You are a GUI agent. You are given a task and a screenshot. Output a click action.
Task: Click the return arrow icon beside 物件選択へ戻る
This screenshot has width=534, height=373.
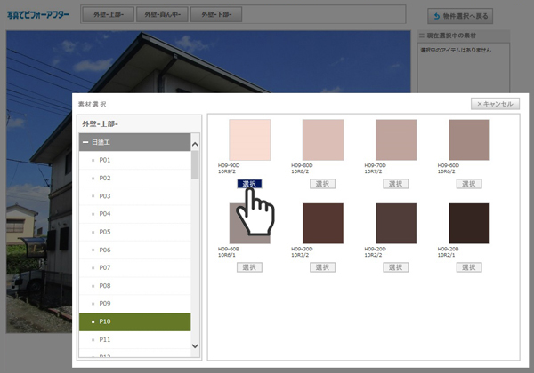(x=436, y=16)
